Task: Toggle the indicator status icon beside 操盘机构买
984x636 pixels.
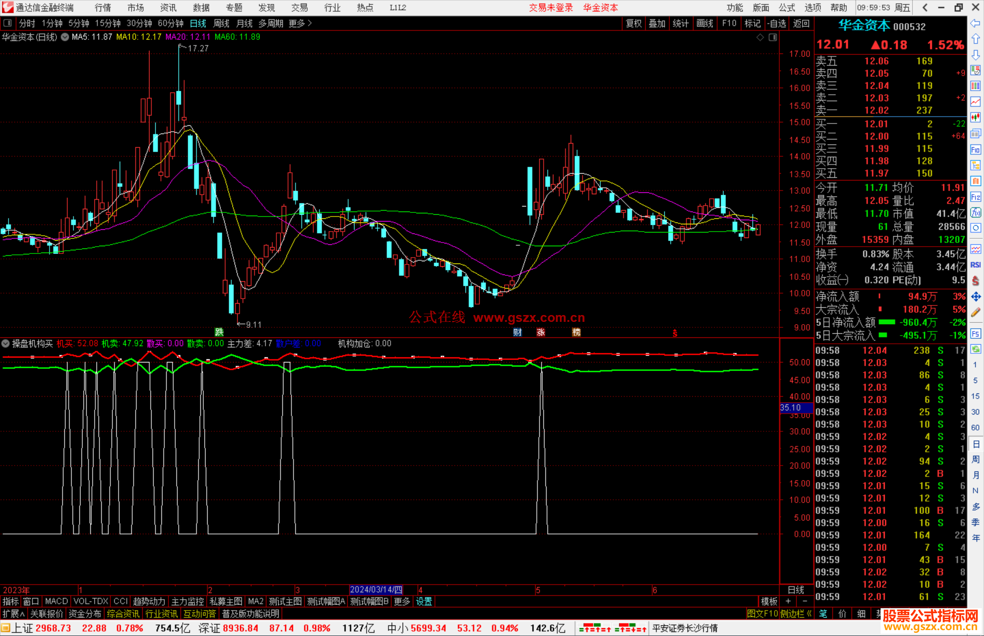Action: (6, 343)
